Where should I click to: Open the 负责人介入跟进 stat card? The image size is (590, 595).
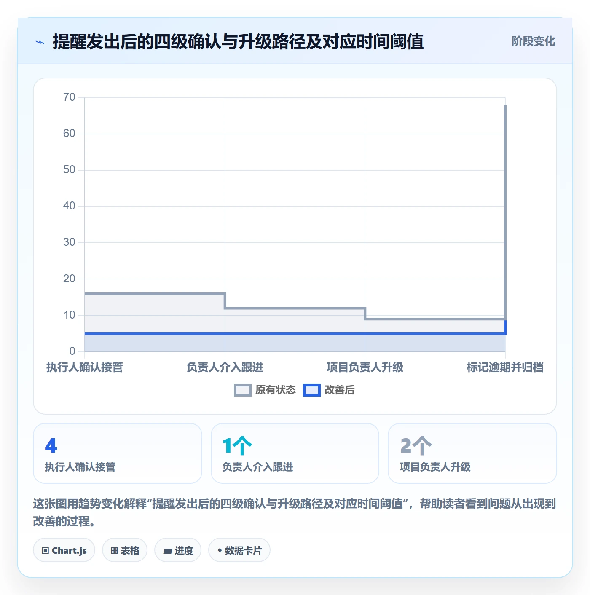point(295,453)
